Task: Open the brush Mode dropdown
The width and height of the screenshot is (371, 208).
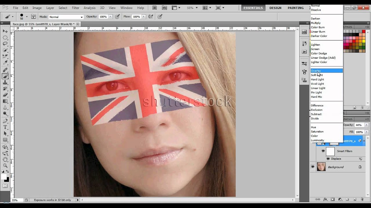Action: pyautogui.click(x=66, y=17)
